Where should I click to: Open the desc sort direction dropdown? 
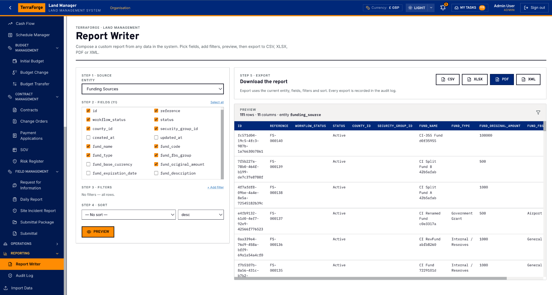click(201, 215)
